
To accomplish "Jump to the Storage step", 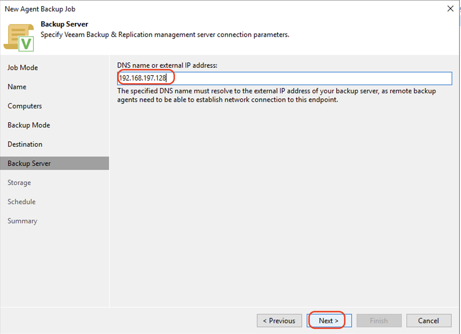I will click(19, 182).
